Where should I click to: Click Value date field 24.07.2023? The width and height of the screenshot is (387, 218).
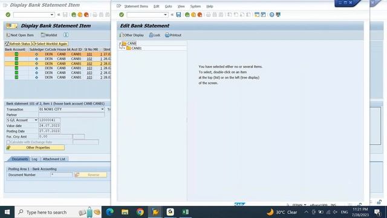click(50, 125)
